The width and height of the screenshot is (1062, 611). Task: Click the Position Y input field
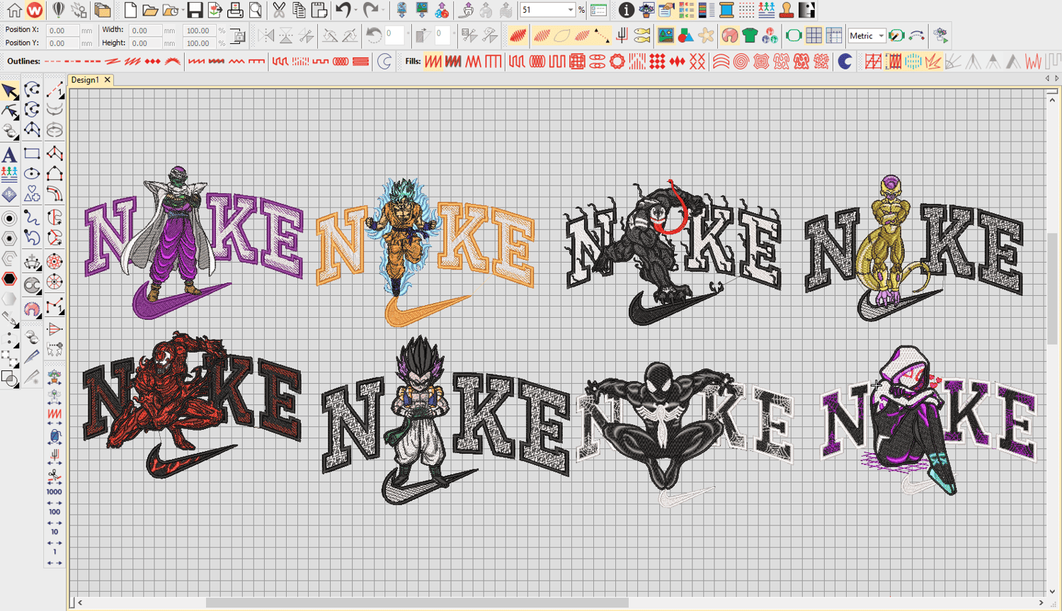pos(62,43)
